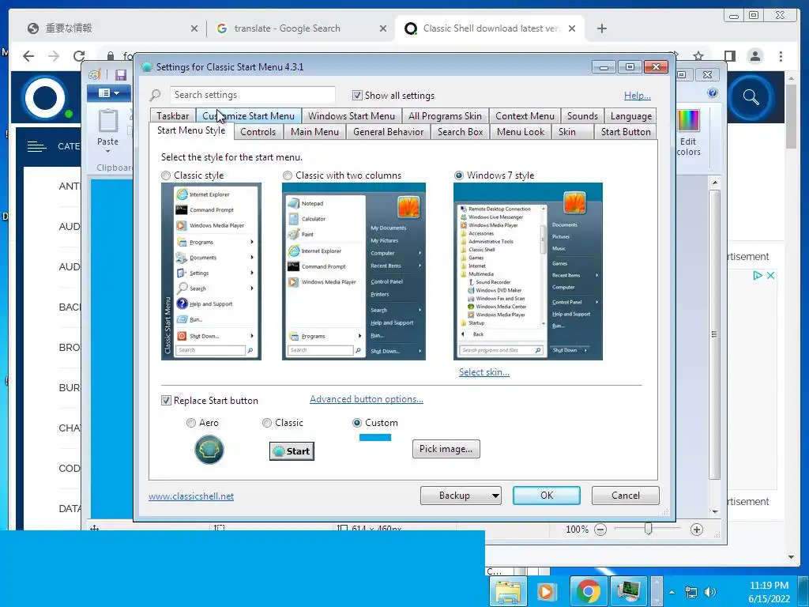Click the system monitor taskbar icon
The width and height of the screenshot is (809, 607).
tap(628, 591)
